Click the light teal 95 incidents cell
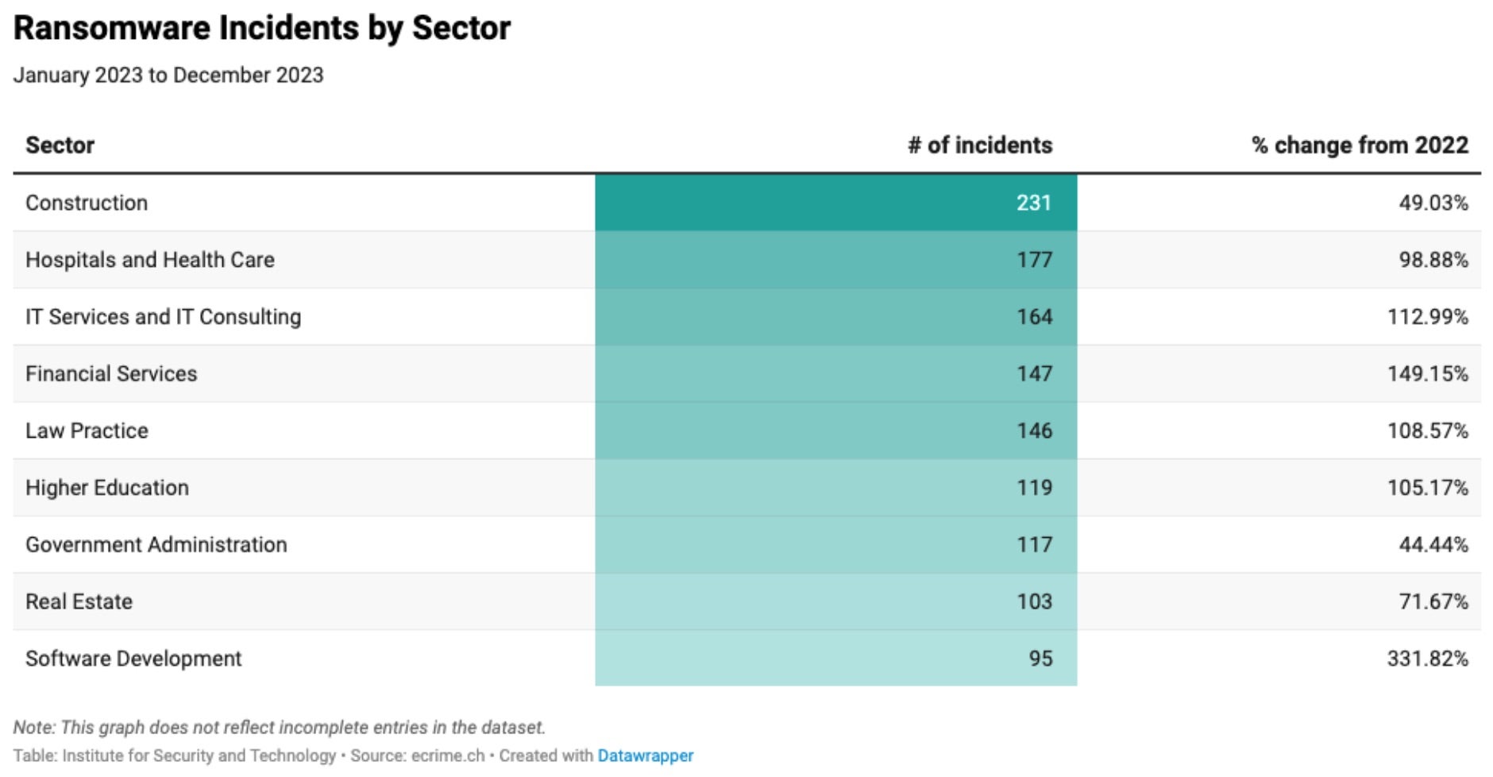The height and width of the screenshot is (777, 1493). 835,659
